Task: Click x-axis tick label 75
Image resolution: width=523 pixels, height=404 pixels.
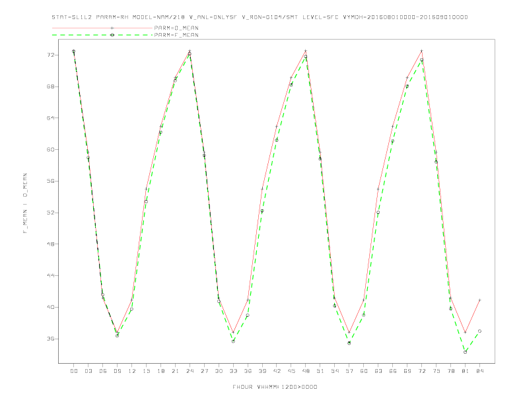Action: pyautogui.click(x=436, y=371)
